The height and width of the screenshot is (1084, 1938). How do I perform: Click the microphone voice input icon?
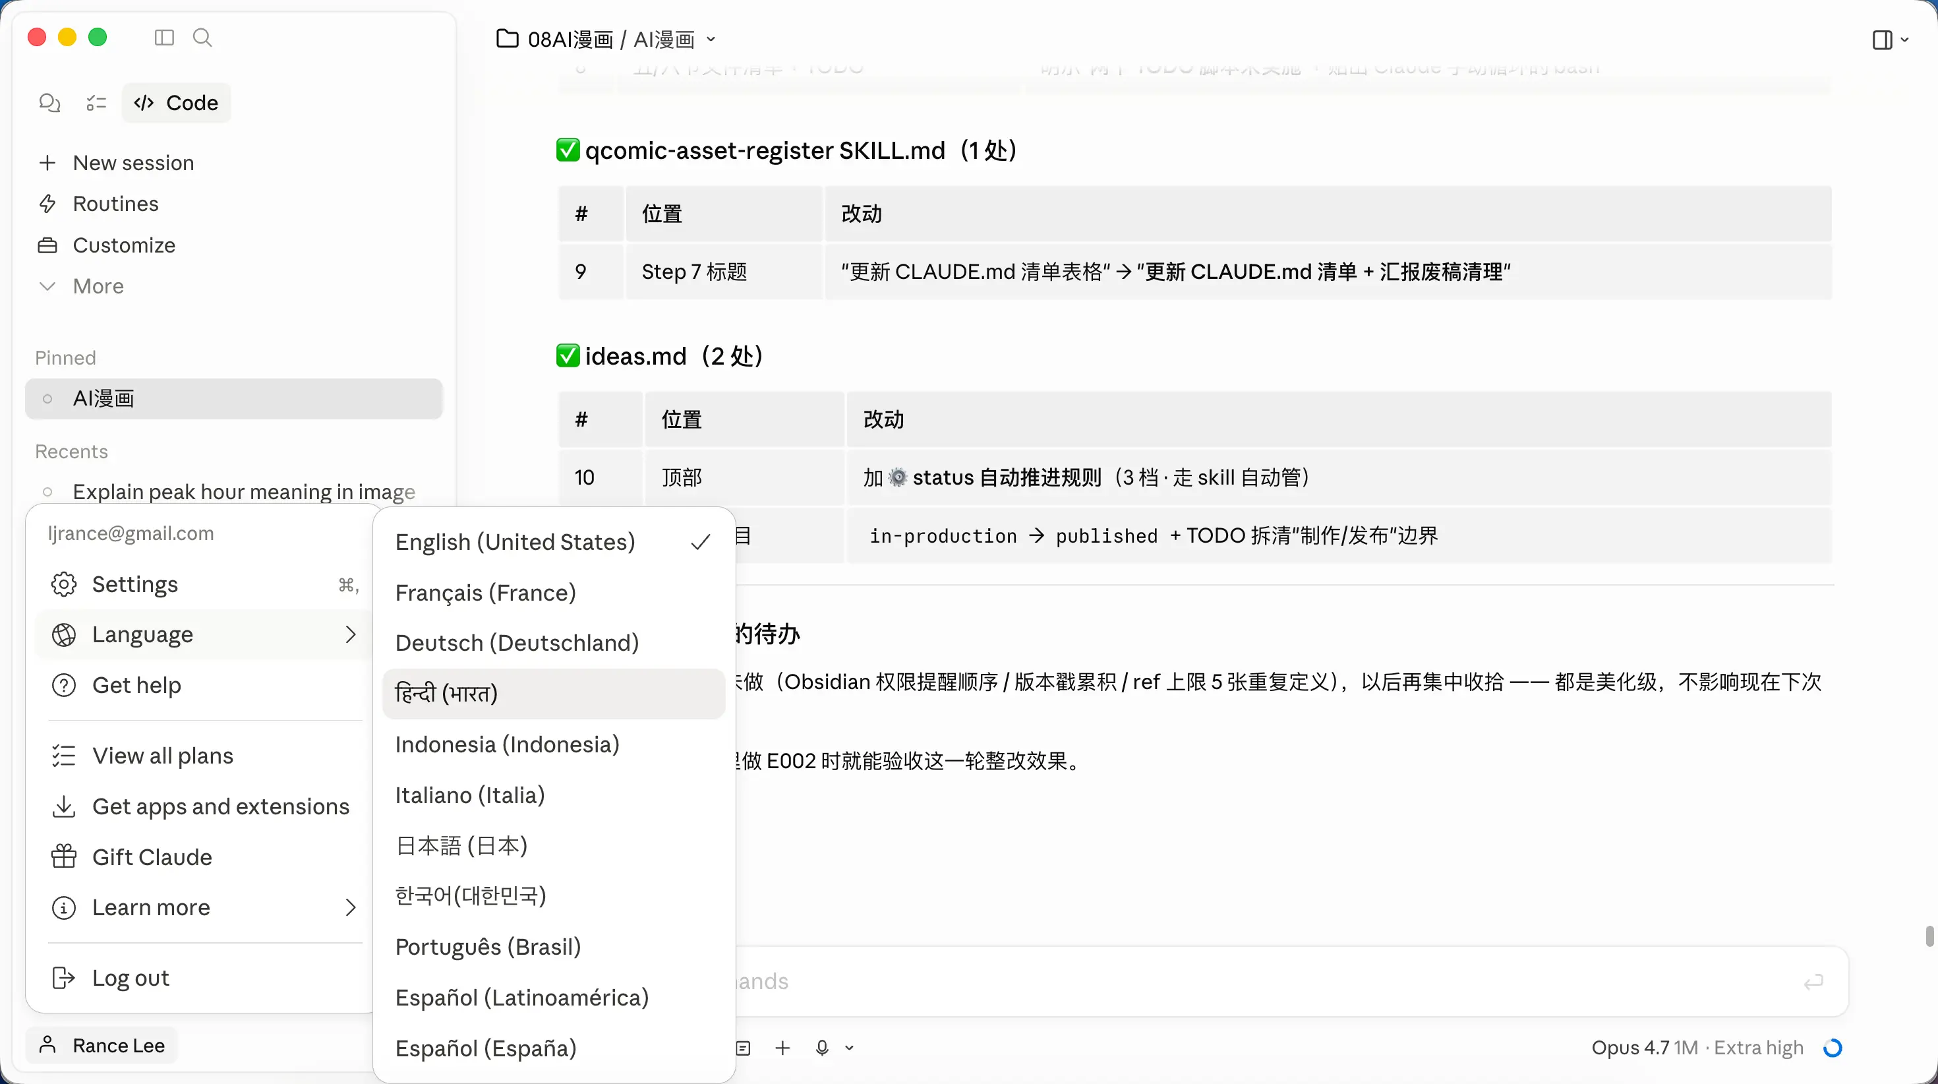[x=822, y=1048]
